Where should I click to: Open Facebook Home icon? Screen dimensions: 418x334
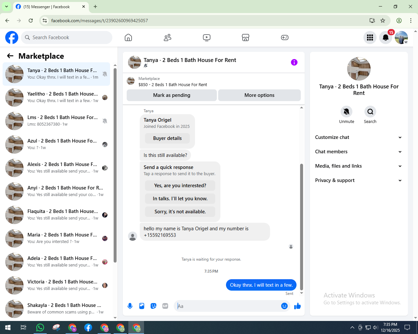coord(128,38)
